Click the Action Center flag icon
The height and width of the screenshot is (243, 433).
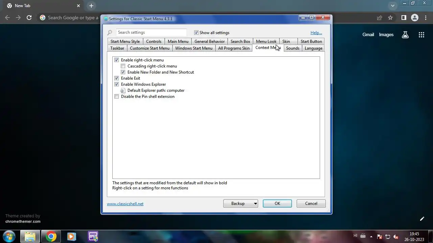pos(380,237)
